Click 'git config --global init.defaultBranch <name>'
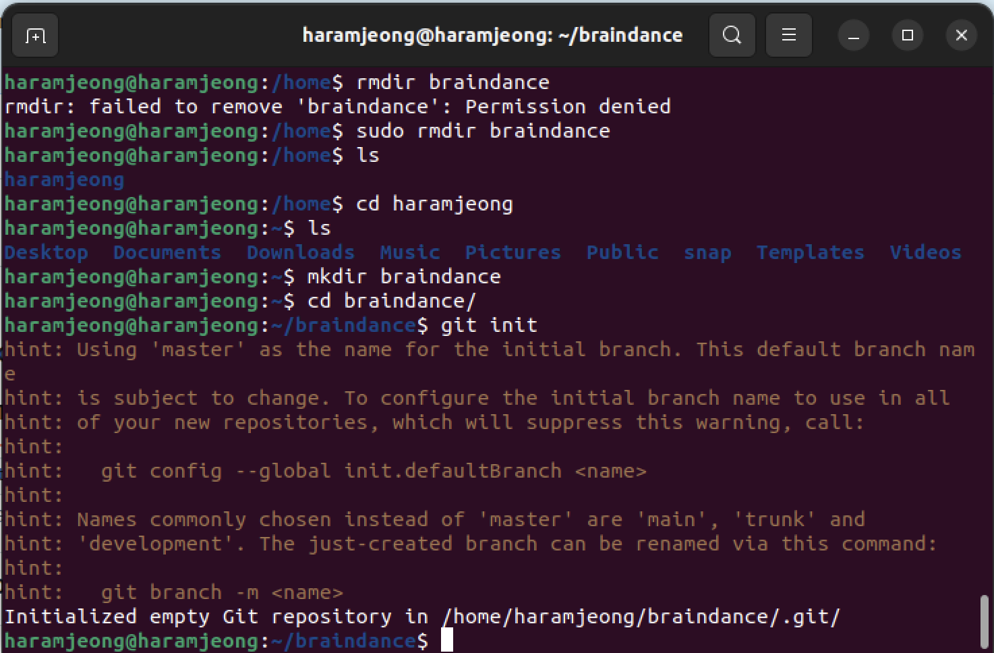The image size is (994, 653). point(374,471)
